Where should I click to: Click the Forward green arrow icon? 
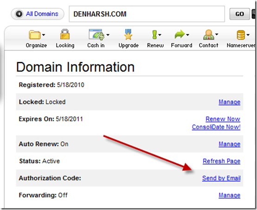pos(180,34)
